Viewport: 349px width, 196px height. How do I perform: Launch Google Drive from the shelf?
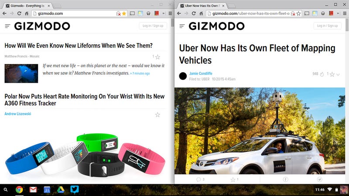tap(61, 189)
